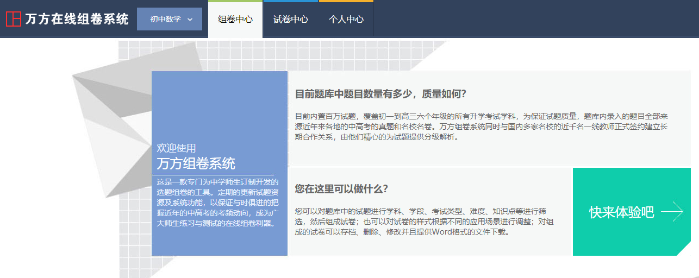
Task: Click the 欢迎使用 welcome text
Action: click(x=177, y=148)
